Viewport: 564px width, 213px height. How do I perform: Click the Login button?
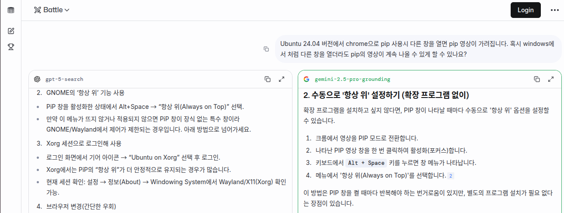pyautogui.click(x=526, y=10)
